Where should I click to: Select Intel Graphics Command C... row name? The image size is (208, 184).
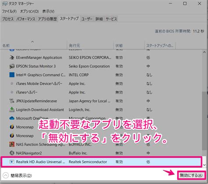click(x=41, y=75)
